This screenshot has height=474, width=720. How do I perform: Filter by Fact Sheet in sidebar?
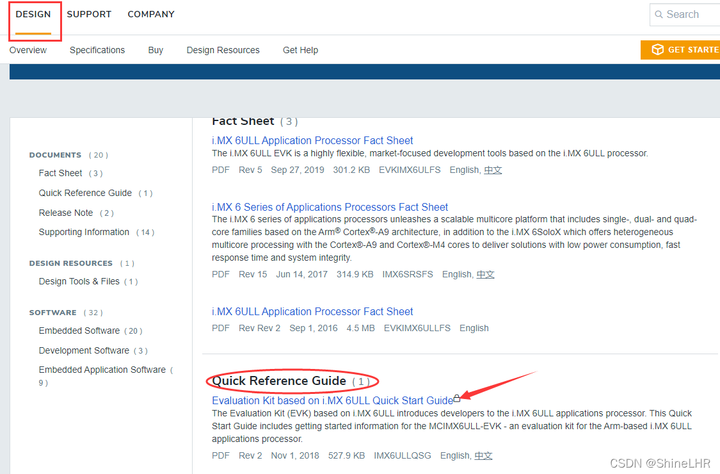(61, 174)
